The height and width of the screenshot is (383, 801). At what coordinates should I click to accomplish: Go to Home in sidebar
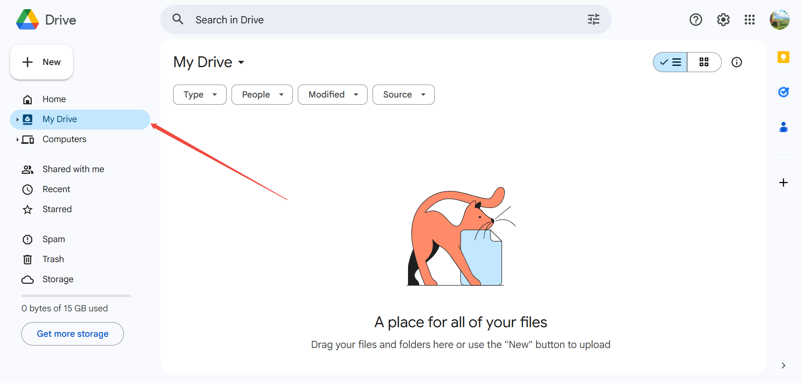pos(80,99)
